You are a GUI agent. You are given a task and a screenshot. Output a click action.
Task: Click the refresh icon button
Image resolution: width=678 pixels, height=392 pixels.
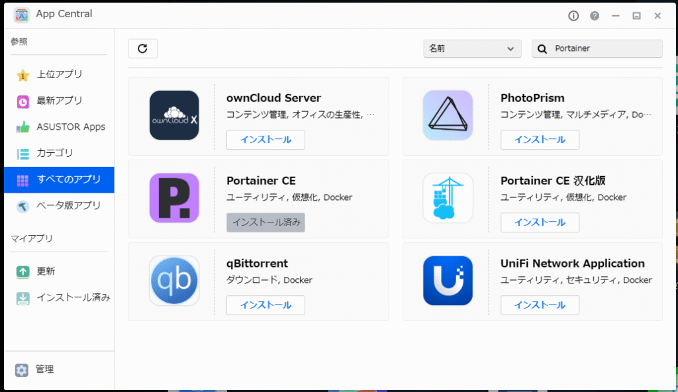[142, 48]
